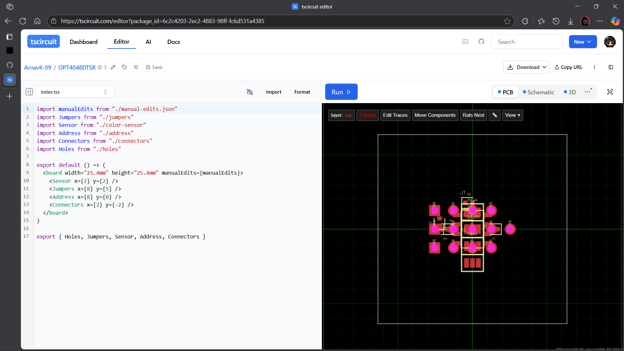Click the pencil rename icon beside OPT4048DTSR

113,67
